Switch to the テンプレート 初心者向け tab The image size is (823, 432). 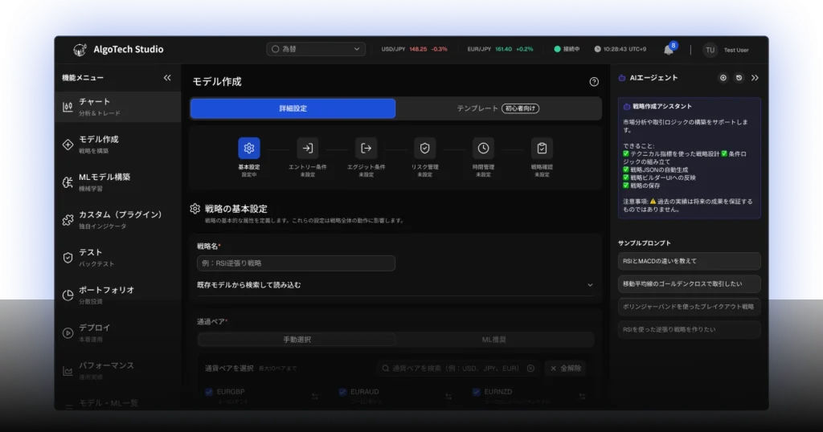[x=498, y=108]
